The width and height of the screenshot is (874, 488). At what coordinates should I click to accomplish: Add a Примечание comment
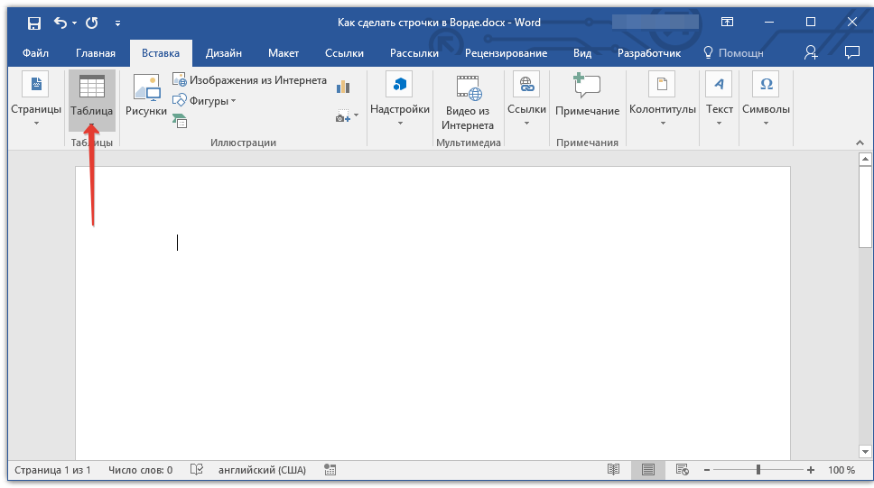click(588, 96)
